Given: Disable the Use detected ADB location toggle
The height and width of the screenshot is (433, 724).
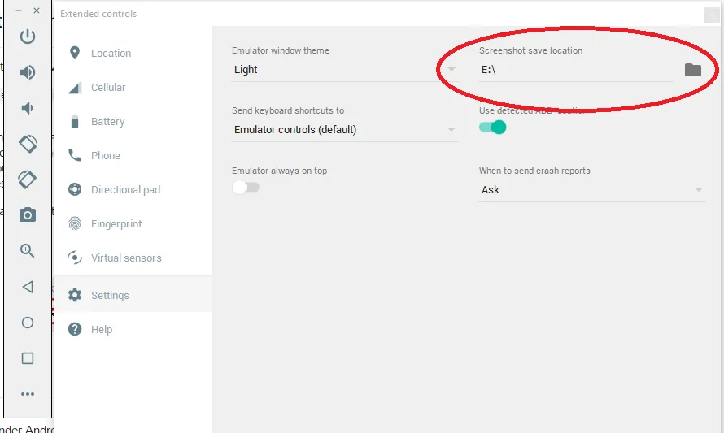Looking at the screenshot, I should pos(493,127).
